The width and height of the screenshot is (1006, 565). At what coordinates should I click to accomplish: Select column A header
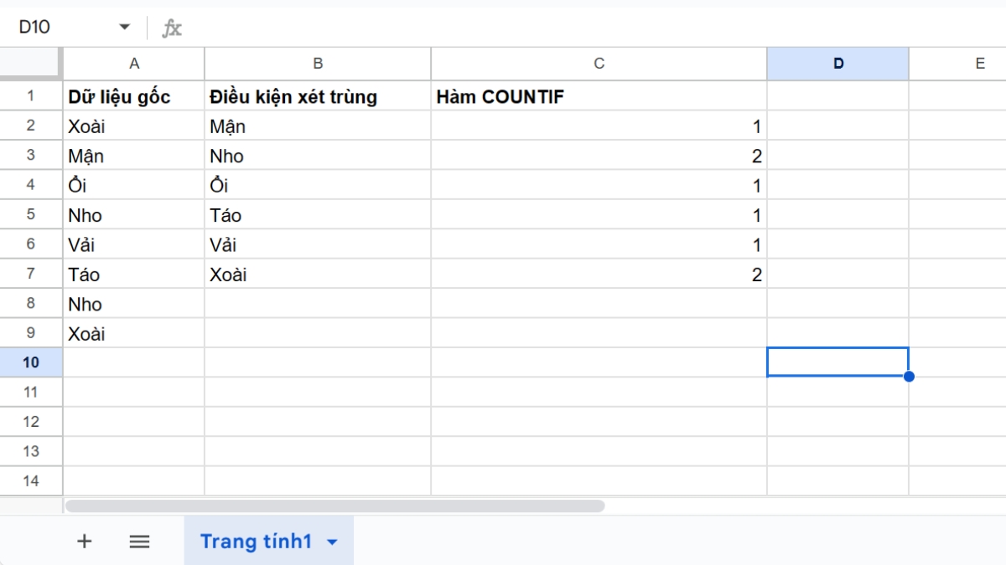click(134, 64)
